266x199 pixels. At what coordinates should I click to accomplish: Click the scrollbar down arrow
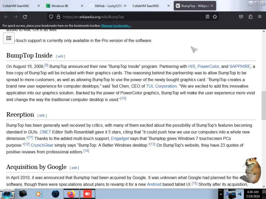[x=264, y=187]
